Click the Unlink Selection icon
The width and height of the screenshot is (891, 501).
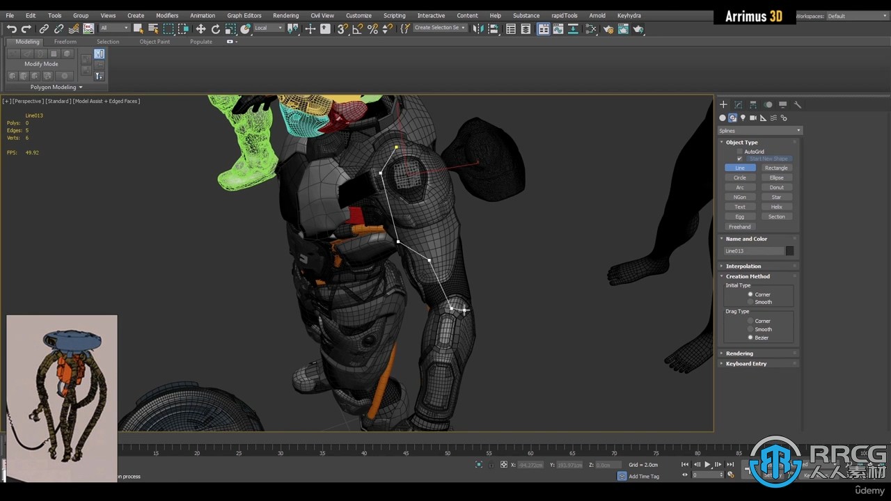pos(58,29)
